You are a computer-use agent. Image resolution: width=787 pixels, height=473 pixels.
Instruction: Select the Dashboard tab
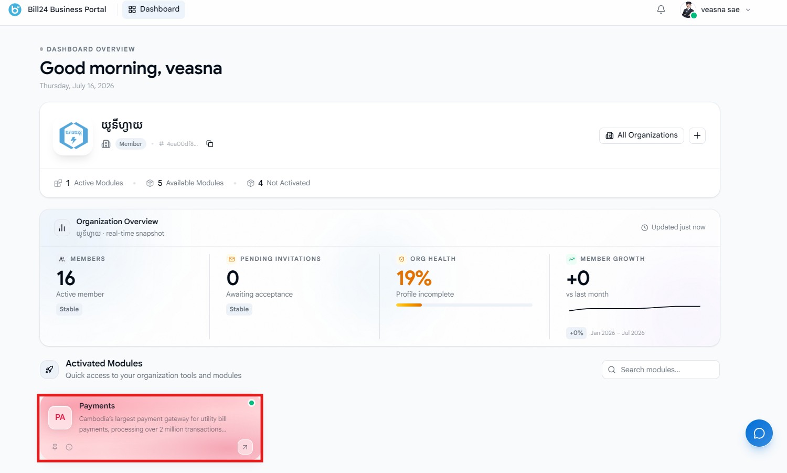(x=154, y=9)
